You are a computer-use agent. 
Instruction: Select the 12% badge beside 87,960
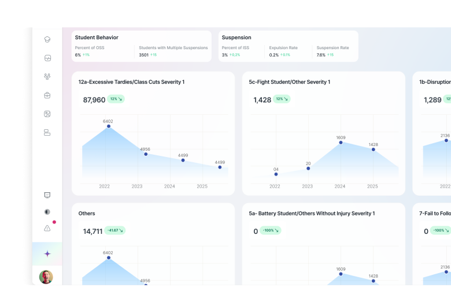[x=116, y=99]
